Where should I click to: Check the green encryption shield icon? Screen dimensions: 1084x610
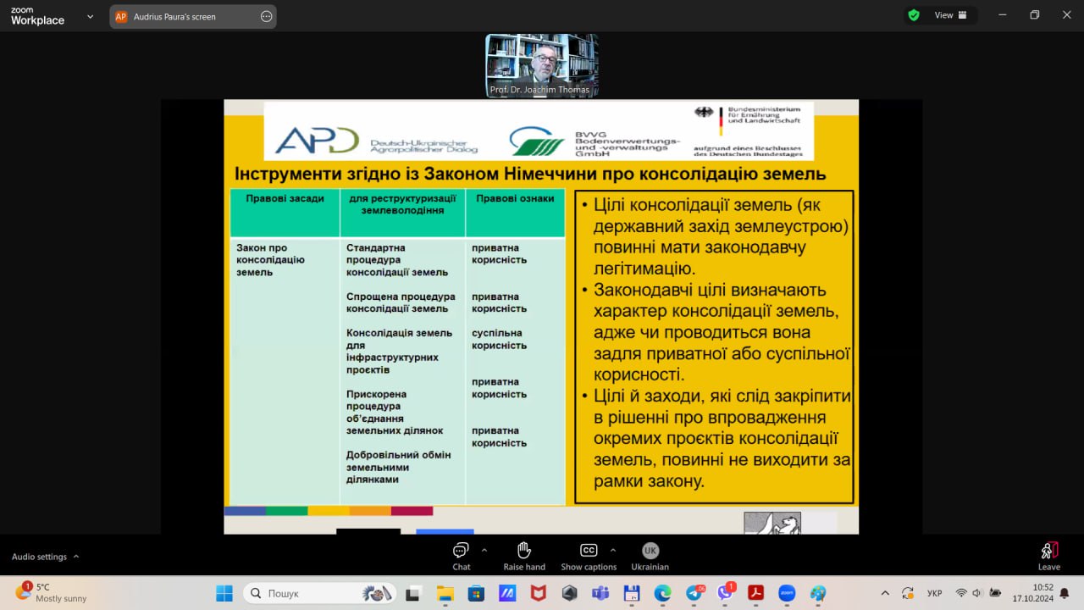[x=914, y=15]
